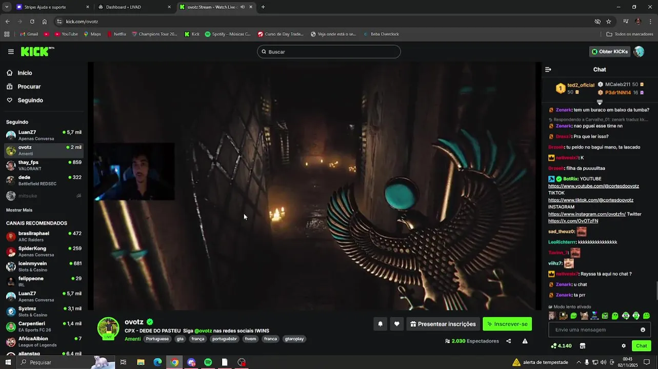This screenshot has height=369, width=658.
Task: Click the 4.140 channel points balance
Action: coord(561,346)
